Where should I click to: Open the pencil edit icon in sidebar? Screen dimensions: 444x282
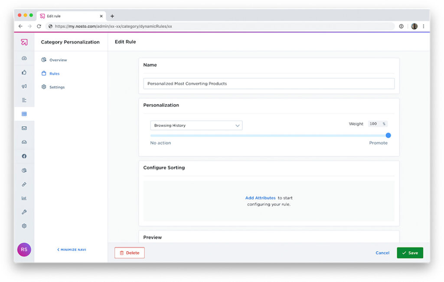tap(24, 184)
